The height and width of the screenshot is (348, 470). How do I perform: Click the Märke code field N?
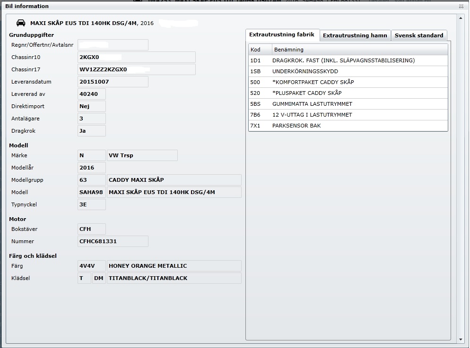click(x=91, y=155)
